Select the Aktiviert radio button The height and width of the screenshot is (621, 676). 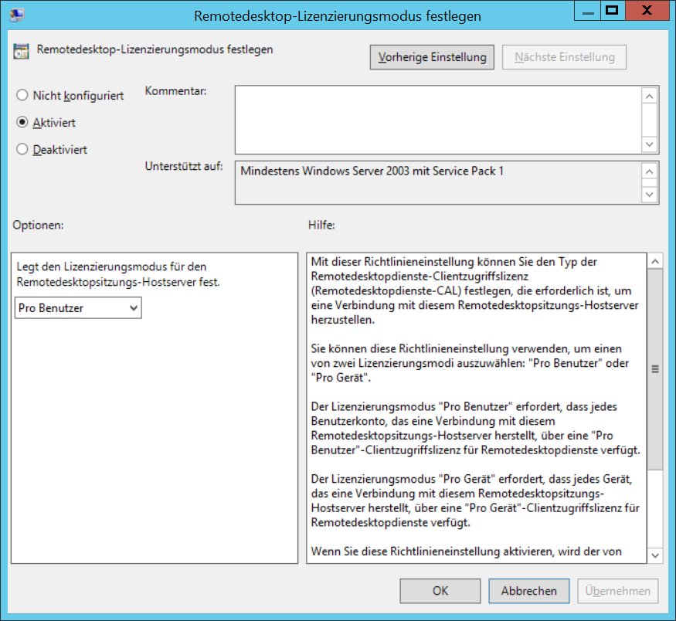(22, 123)
